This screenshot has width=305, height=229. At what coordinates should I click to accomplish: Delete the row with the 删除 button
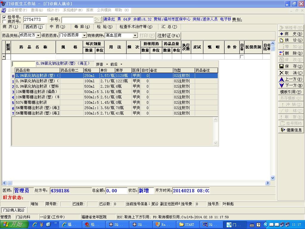[291, 53]
